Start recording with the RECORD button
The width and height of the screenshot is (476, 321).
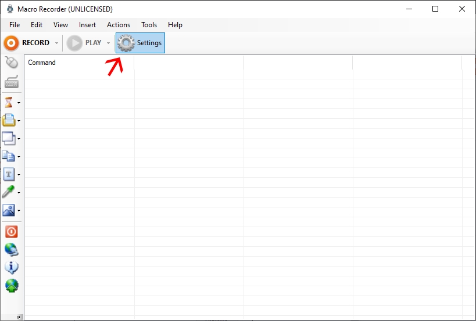26,43
